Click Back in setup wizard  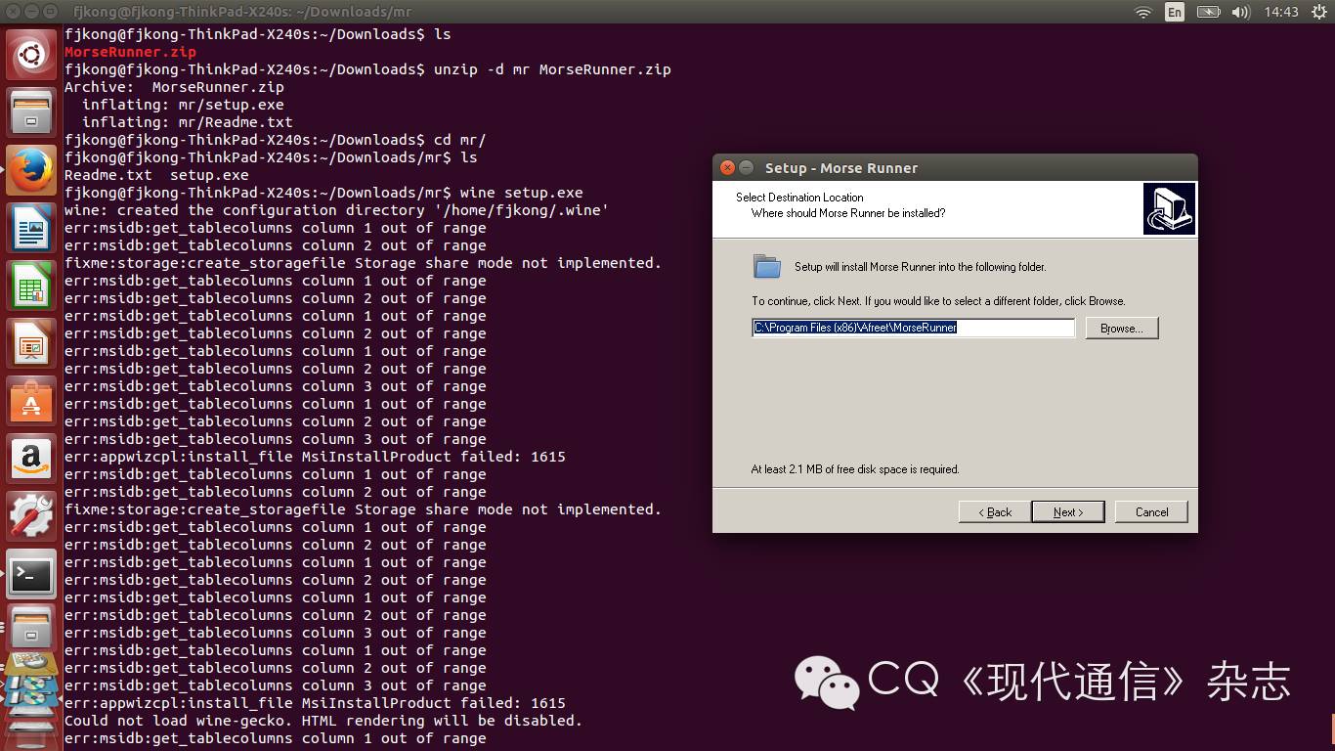click(995, 511)
